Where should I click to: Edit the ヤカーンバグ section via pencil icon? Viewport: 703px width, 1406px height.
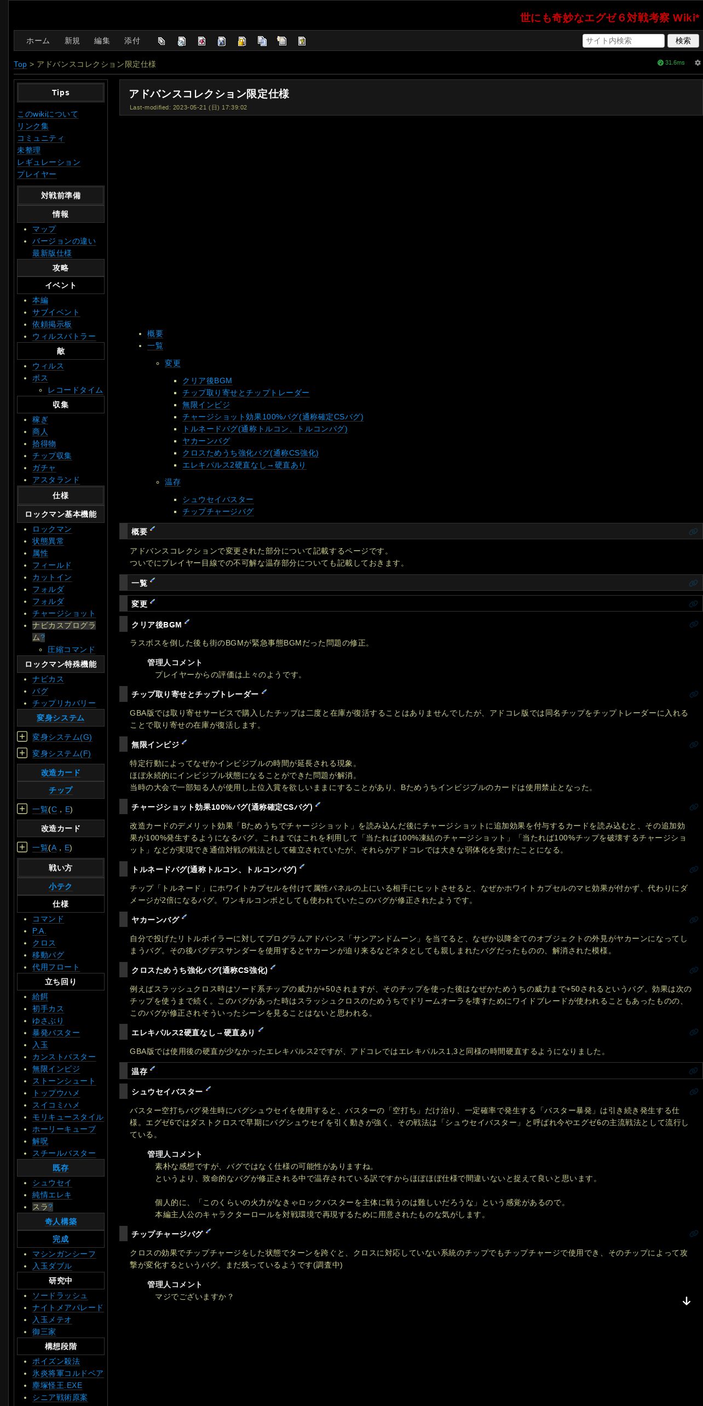pos(185,917)
